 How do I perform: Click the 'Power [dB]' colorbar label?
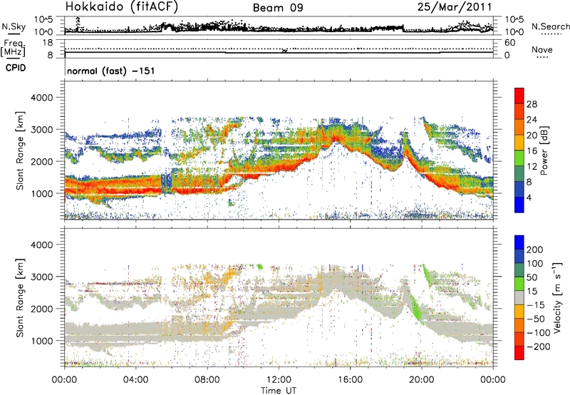click(x=544, y=150)
